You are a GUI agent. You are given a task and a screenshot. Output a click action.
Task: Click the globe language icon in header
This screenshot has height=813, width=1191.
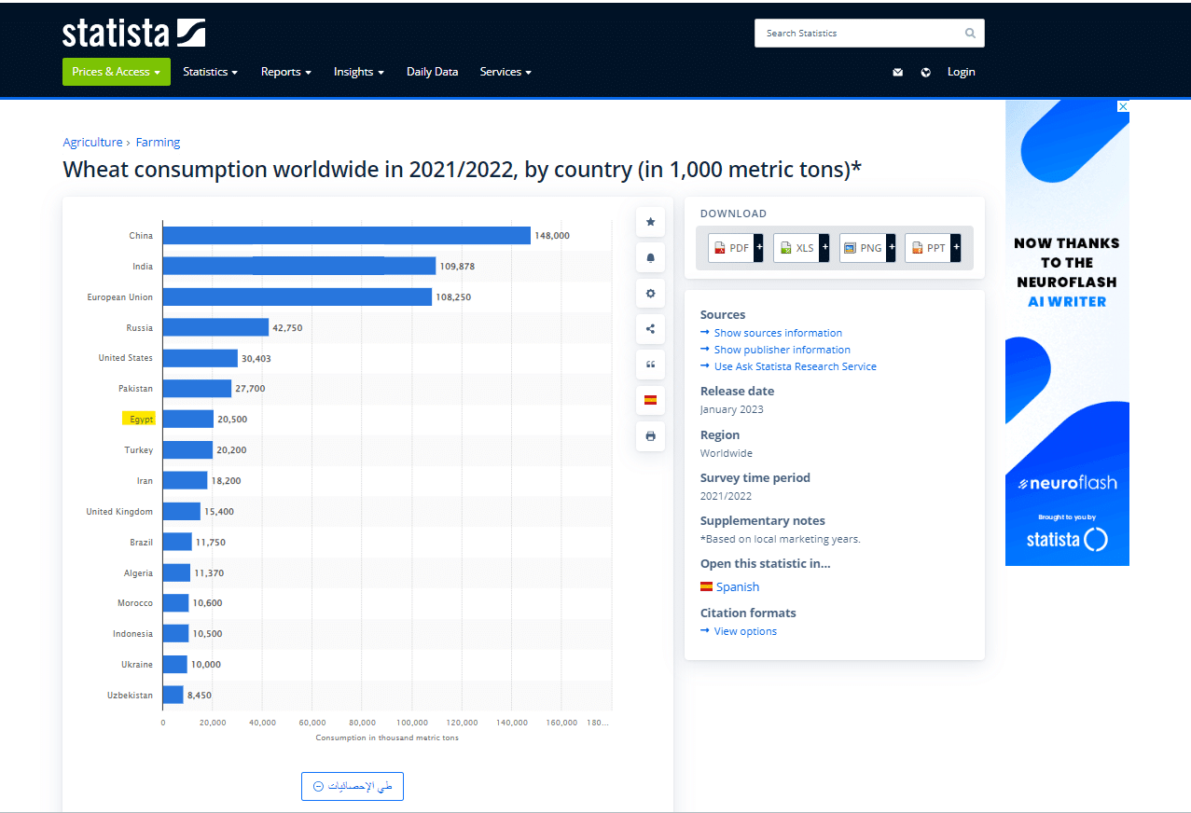pyautogui.click(x=925, y=73)
